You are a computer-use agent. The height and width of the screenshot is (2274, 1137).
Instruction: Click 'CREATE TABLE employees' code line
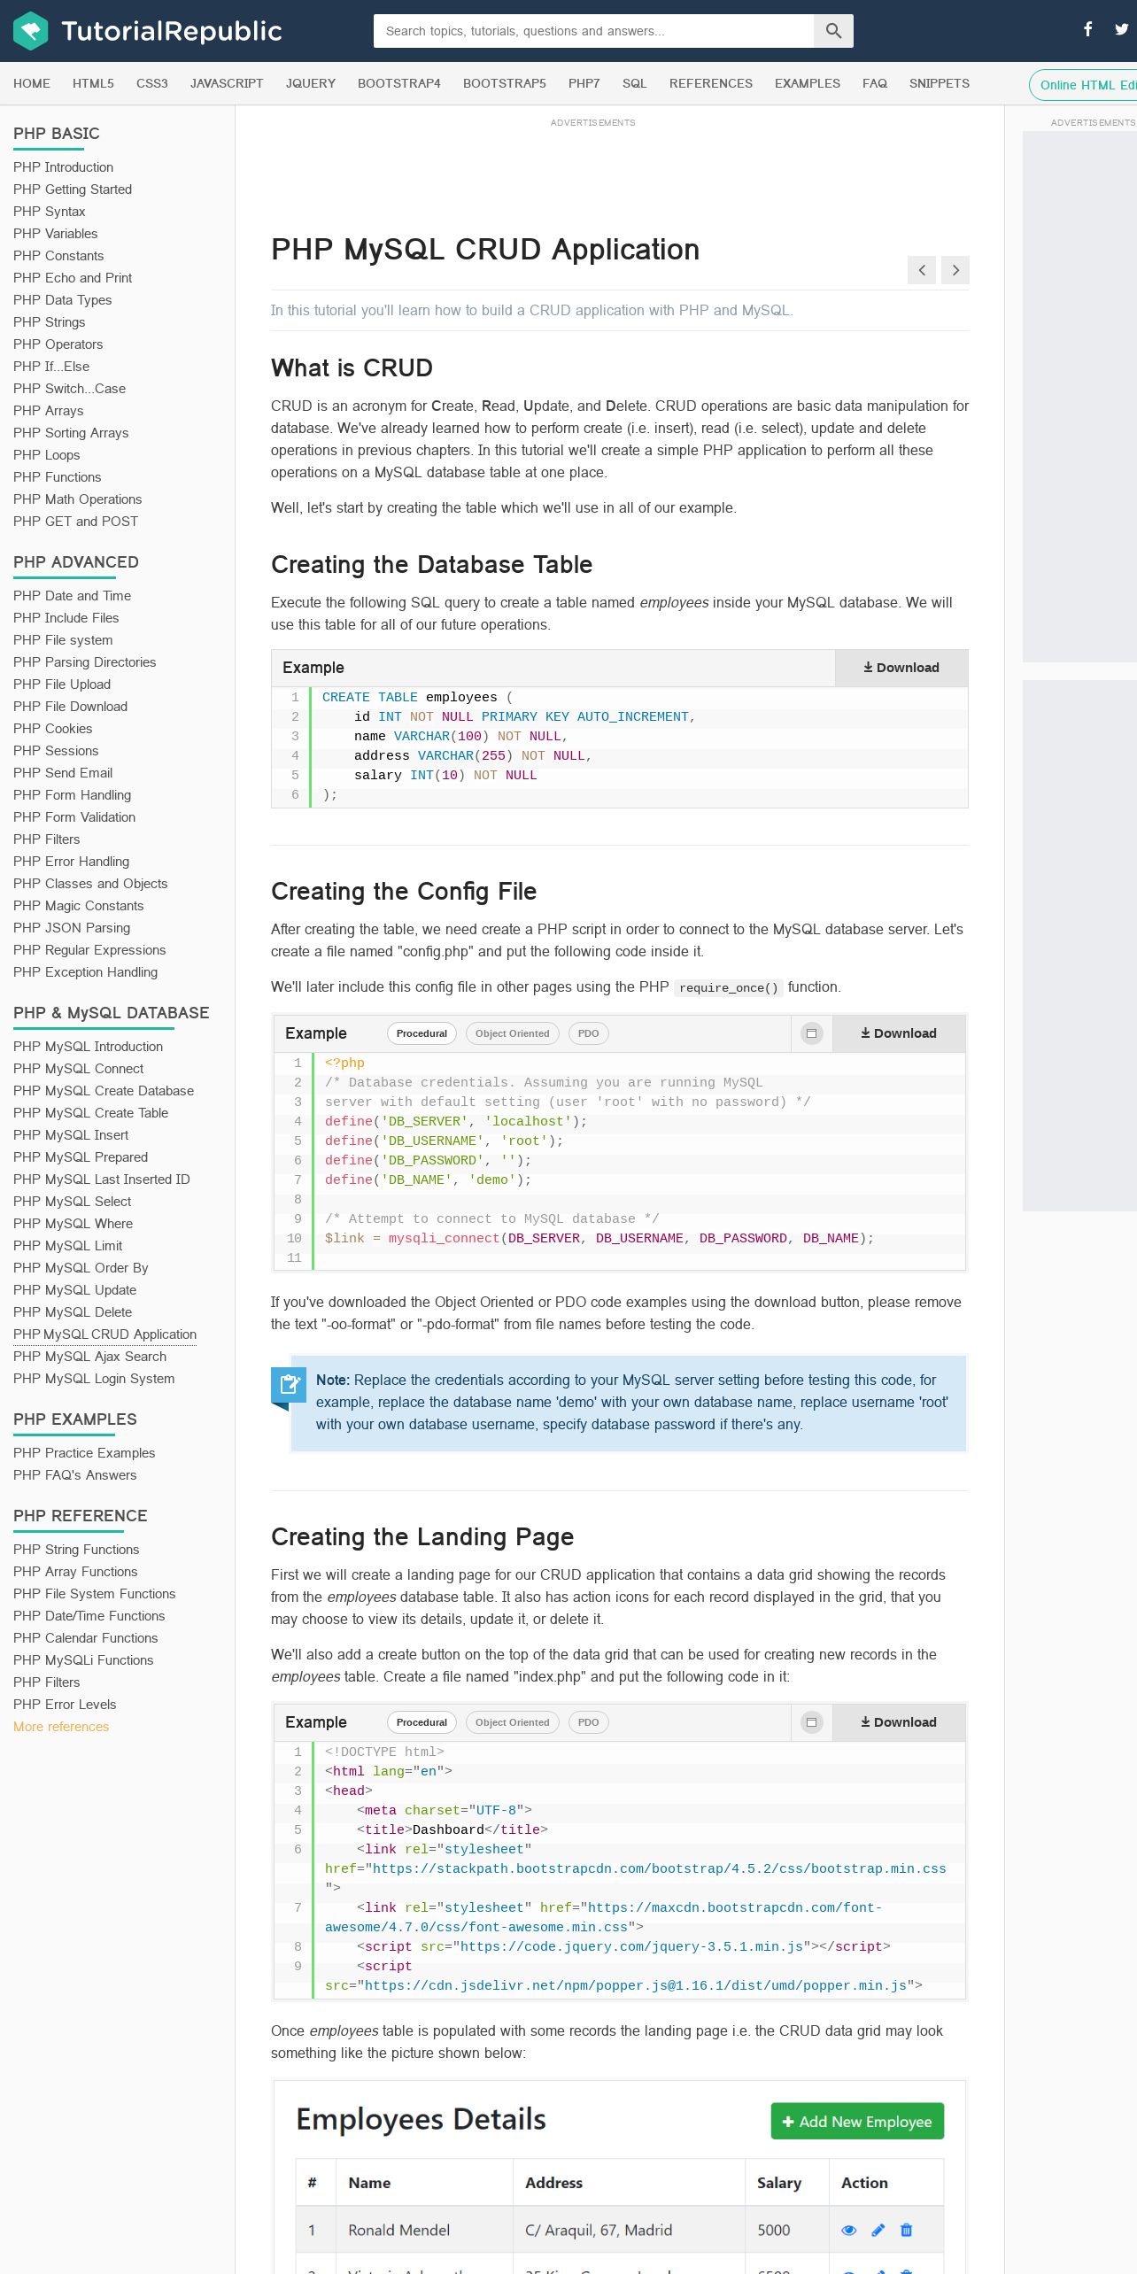[418, 698]
